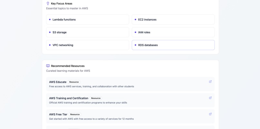
Task: Open AWS Training and Certification external link icon
Action: tap(210, 98)
